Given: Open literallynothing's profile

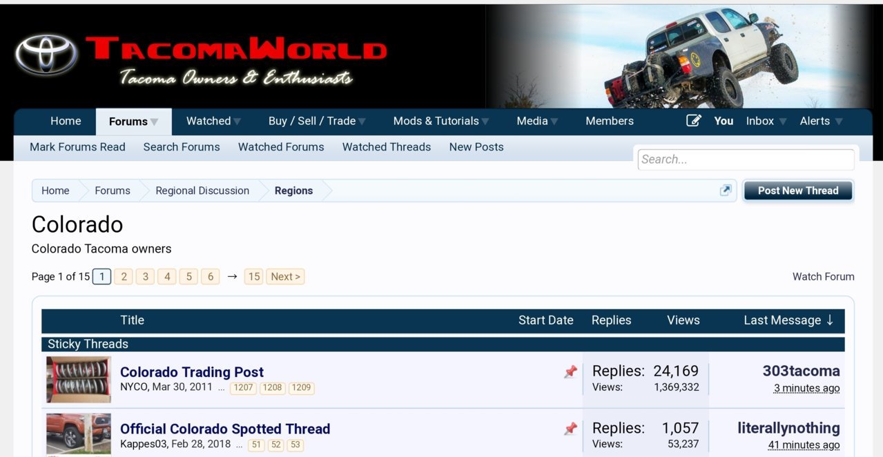Looking at the screenshot, I should coord(788,428).
